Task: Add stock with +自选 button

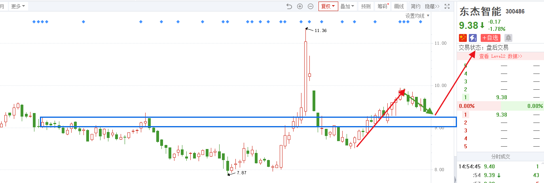Action: pyautogui.click(x=491, y=38)
